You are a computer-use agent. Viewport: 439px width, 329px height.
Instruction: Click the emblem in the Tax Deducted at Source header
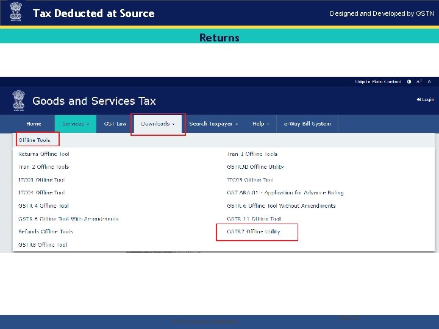[x=16, y=12]
